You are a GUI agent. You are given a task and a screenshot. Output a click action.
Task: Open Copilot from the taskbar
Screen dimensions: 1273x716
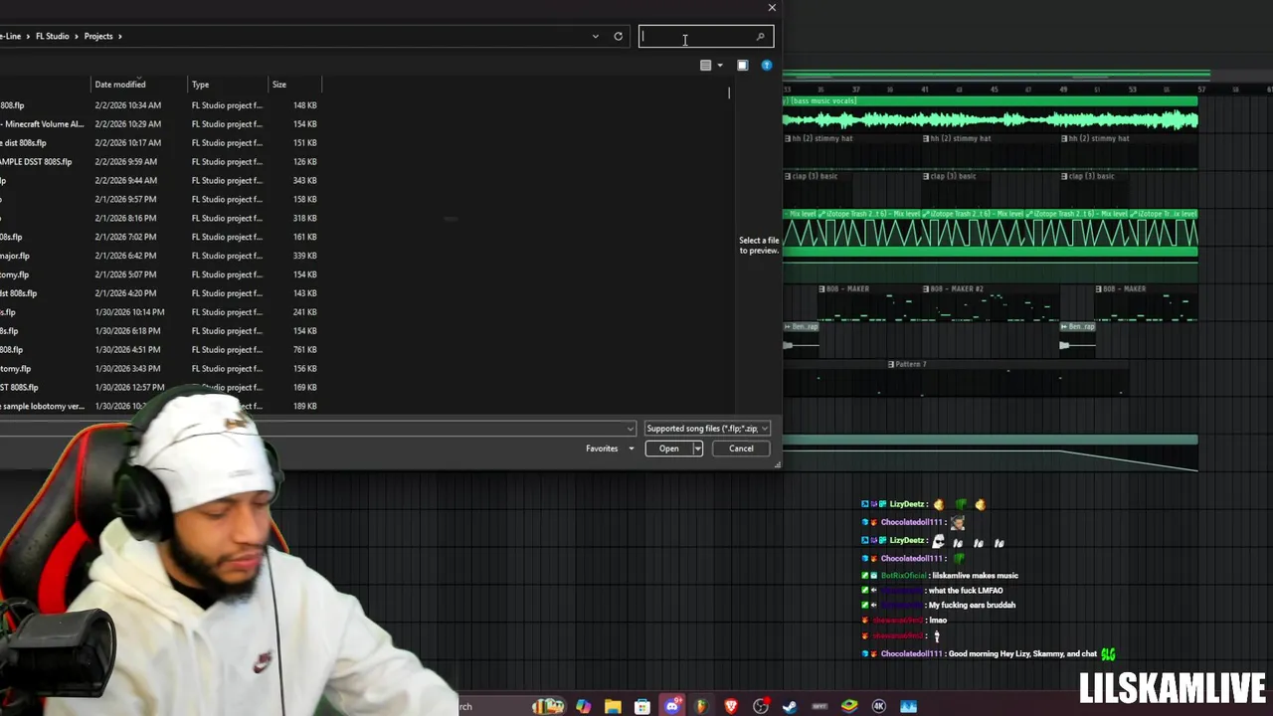point(583,706)
